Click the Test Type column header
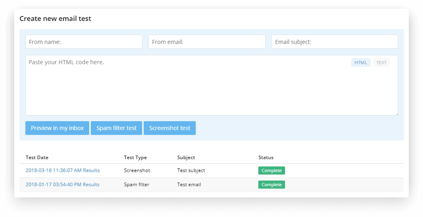 [x=135, y=157]
